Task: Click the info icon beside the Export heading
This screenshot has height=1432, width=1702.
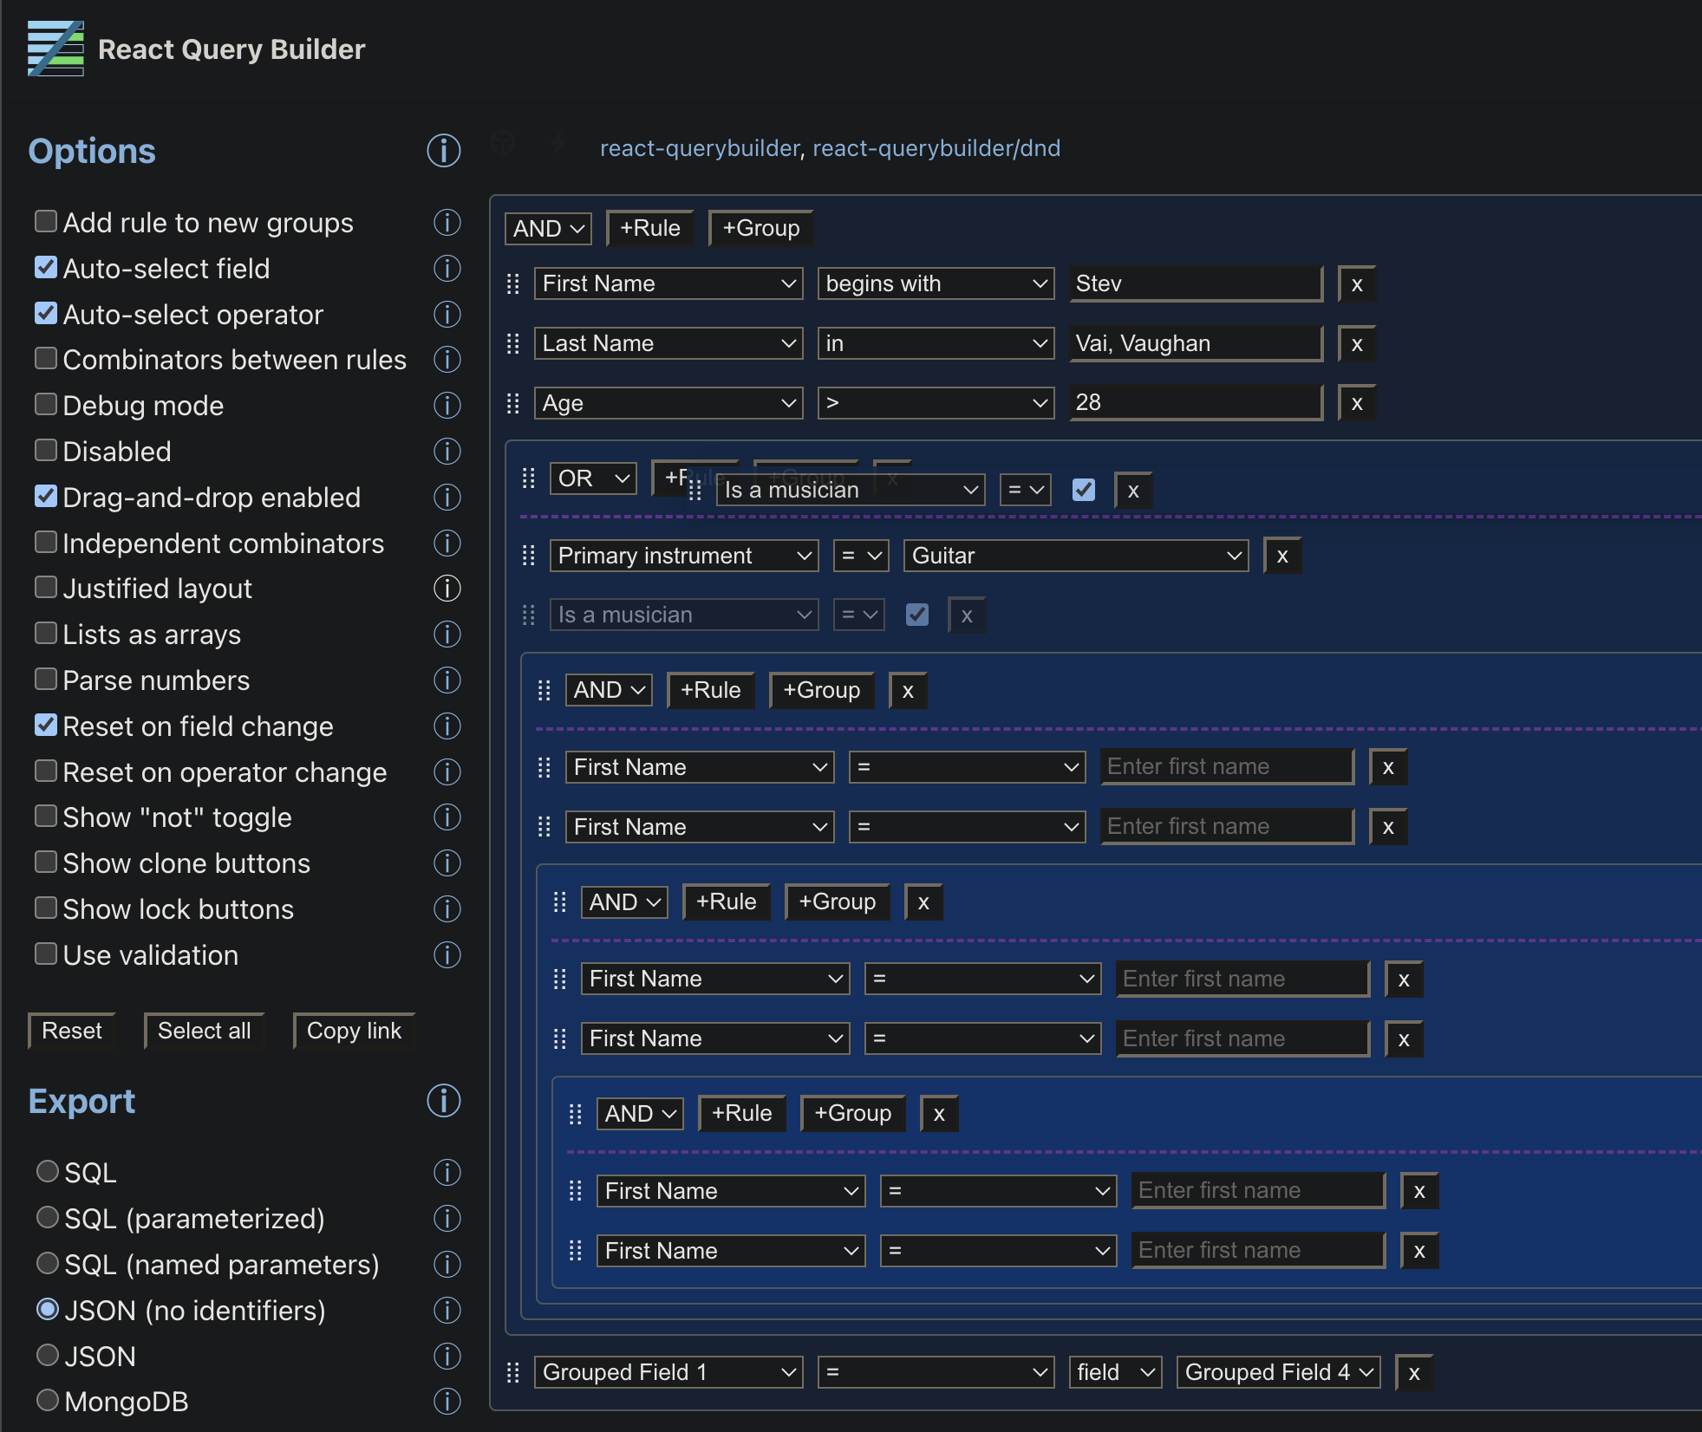Action: click(x=443, y=1101)
